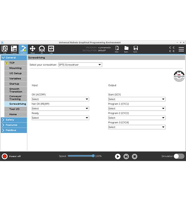Click the Southwestern PTS logo

179,76
